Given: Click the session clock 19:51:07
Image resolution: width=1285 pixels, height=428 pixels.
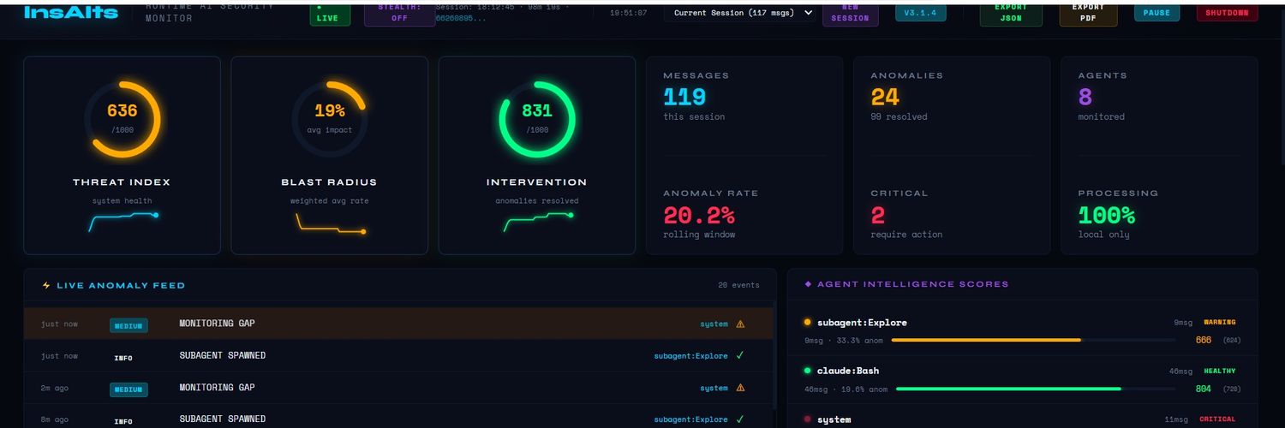Looking at the screenshot, I should (x=629, y=13).
